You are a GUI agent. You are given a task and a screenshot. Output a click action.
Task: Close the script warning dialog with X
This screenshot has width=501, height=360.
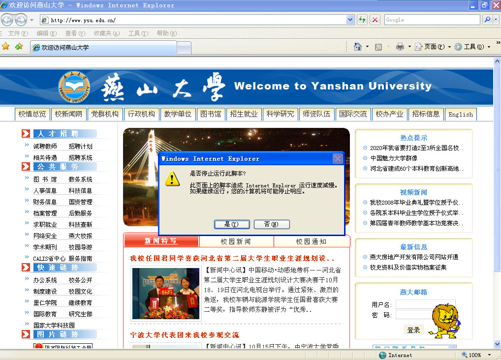pos(338,158)
